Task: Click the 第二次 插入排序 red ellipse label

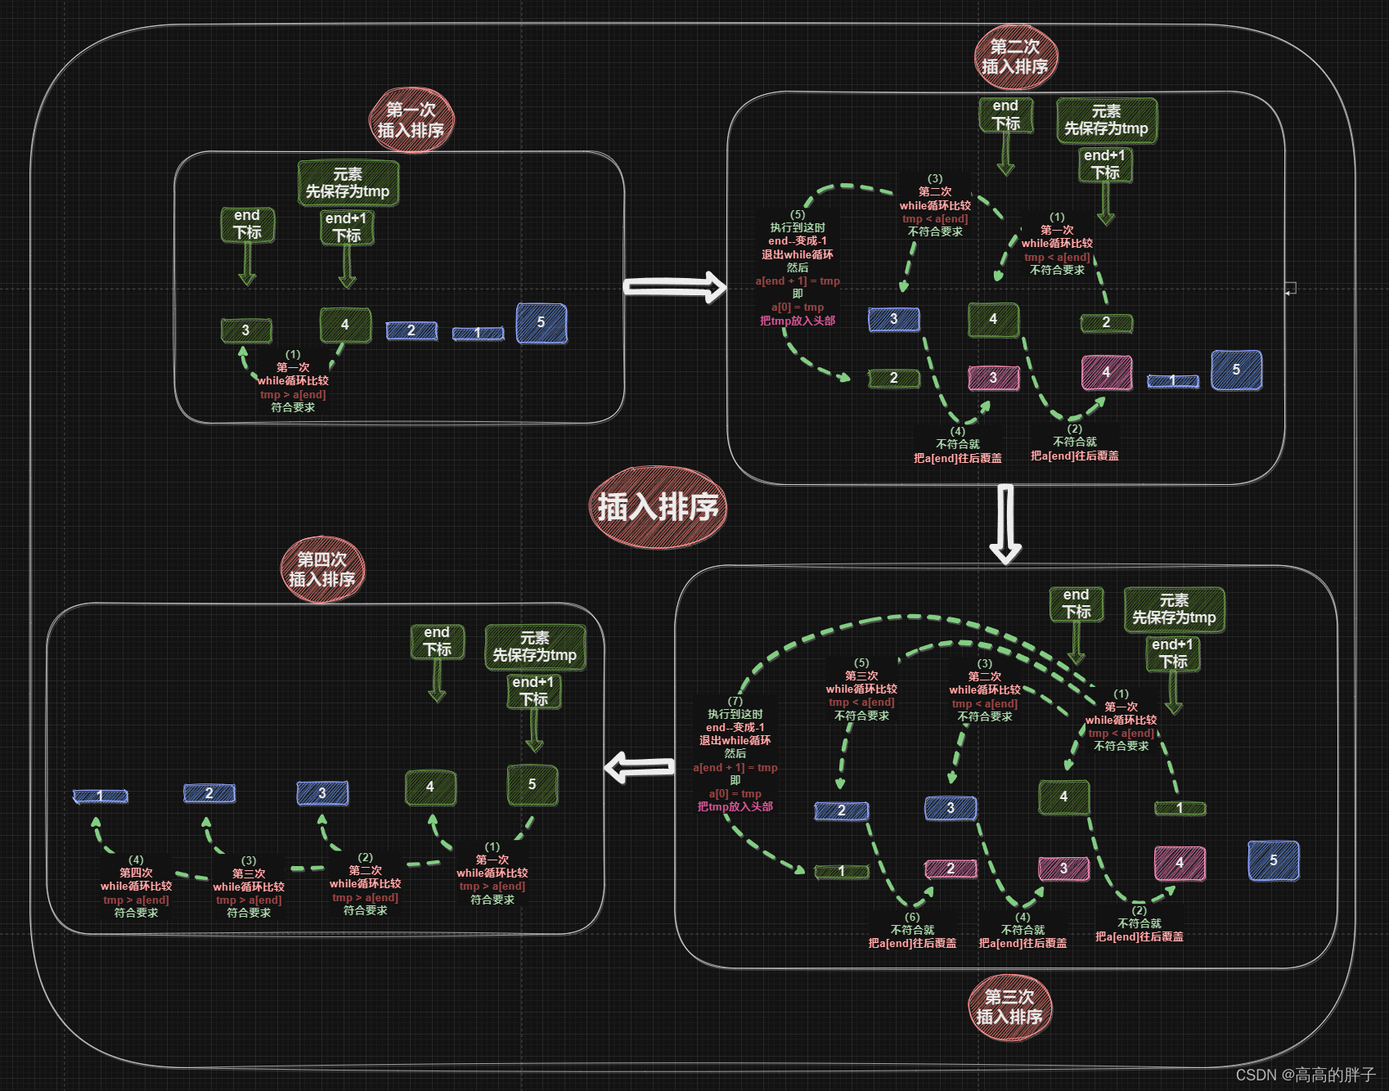Action: click(1015, 57)
